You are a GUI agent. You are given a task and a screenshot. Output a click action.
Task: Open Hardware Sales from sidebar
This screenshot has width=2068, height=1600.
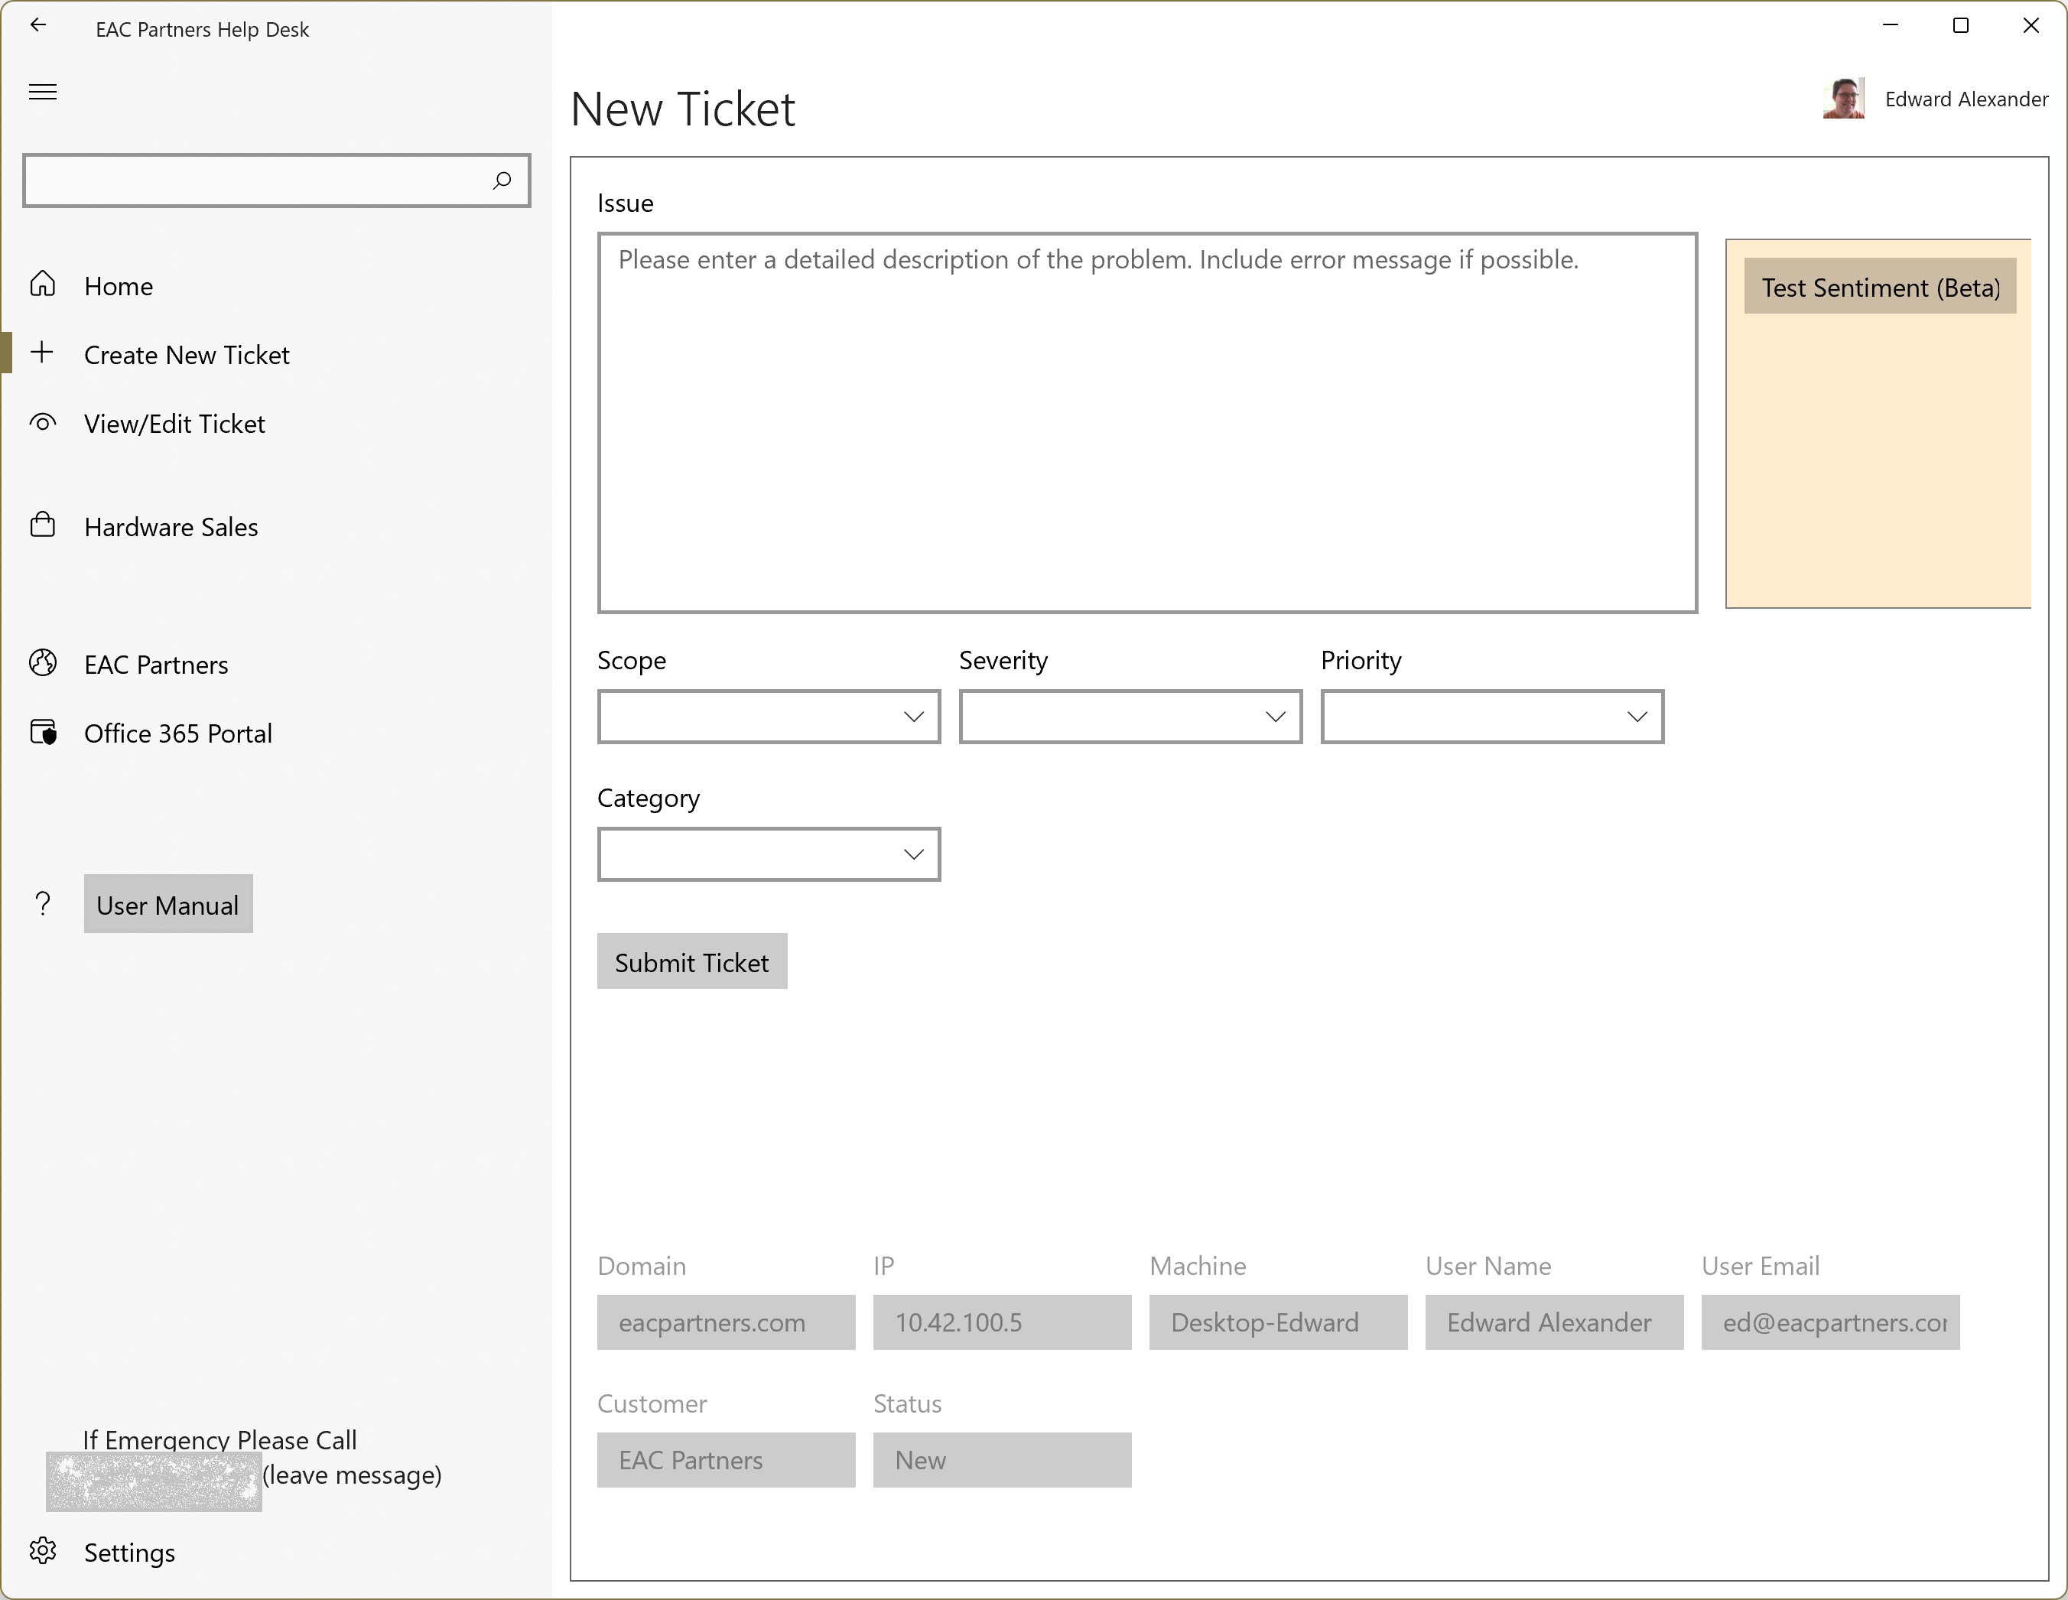click(x=171, y=527)
